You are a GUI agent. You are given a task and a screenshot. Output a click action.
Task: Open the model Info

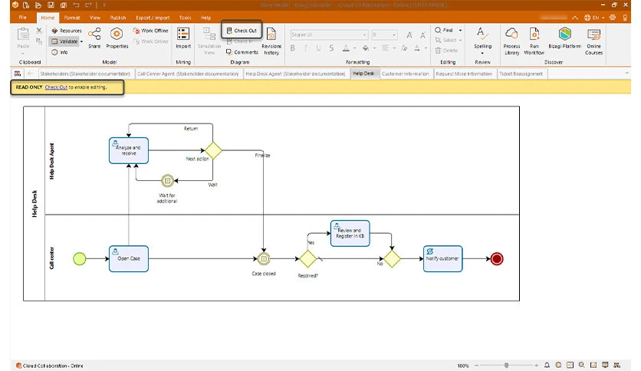[x=60, y=52]
